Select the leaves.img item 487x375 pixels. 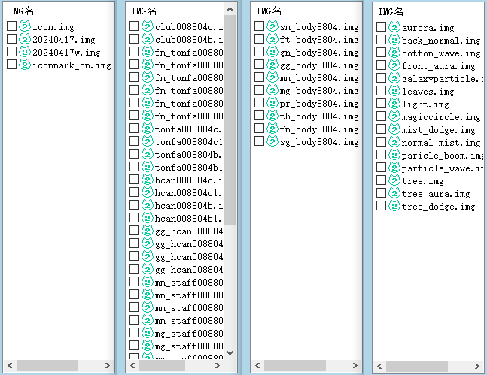pyautogui.click(x=428, y=92)
